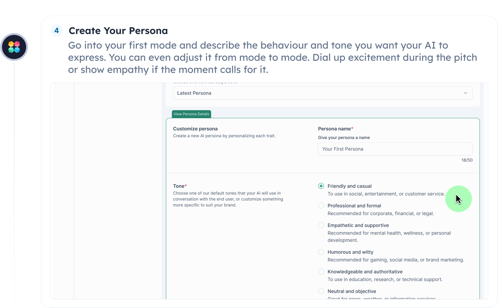Click the step 4 number badge
Screen dimensions: 498x308
tap(57, 30)
